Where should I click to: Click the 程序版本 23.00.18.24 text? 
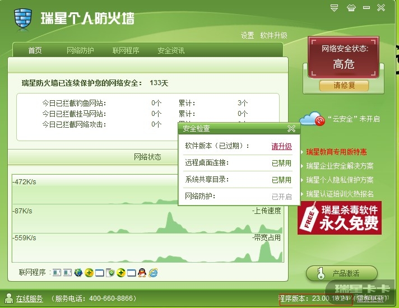(x=314, y=298)
